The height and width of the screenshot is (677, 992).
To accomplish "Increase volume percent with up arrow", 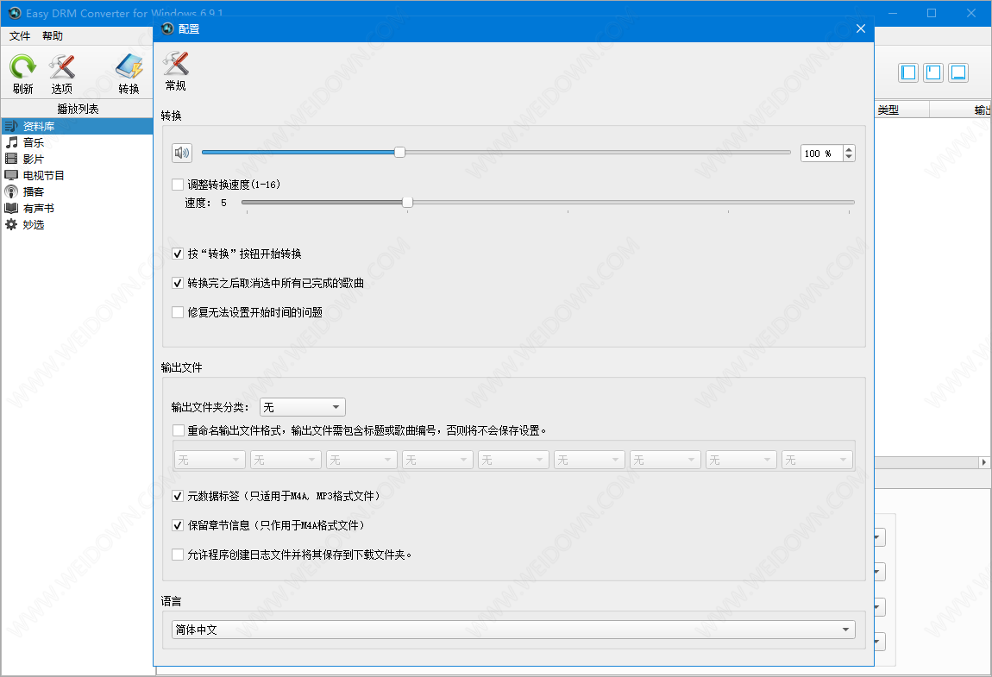I will coord(849,149).
